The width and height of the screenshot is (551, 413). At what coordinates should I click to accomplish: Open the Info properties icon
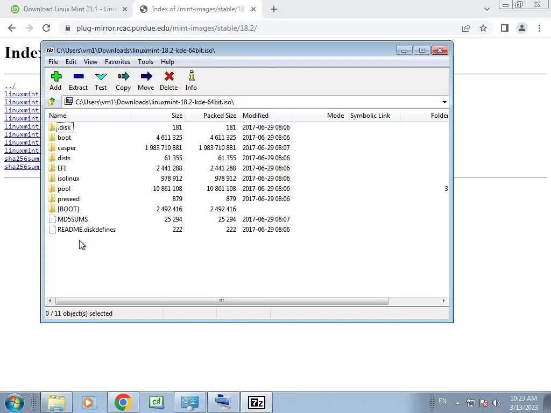point(191,81)
